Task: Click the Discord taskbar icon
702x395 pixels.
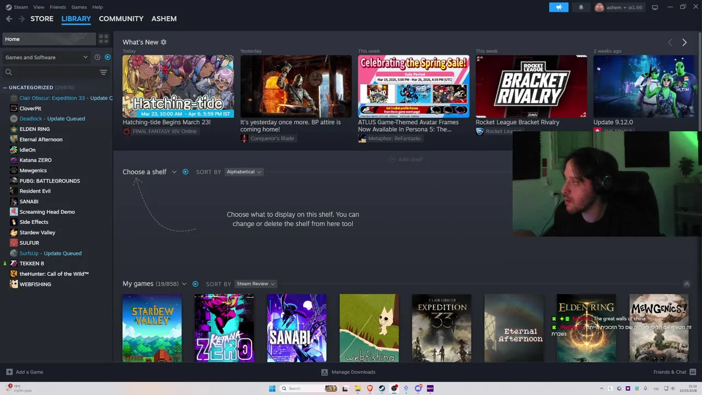Action: coord(418,388)
